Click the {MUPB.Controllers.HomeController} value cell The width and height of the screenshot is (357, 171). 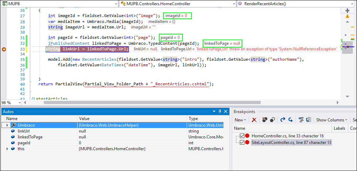tap(132, 149)
